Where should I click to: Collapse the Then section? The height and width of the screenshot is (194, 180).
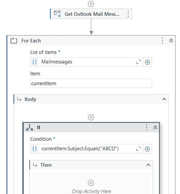148,165
